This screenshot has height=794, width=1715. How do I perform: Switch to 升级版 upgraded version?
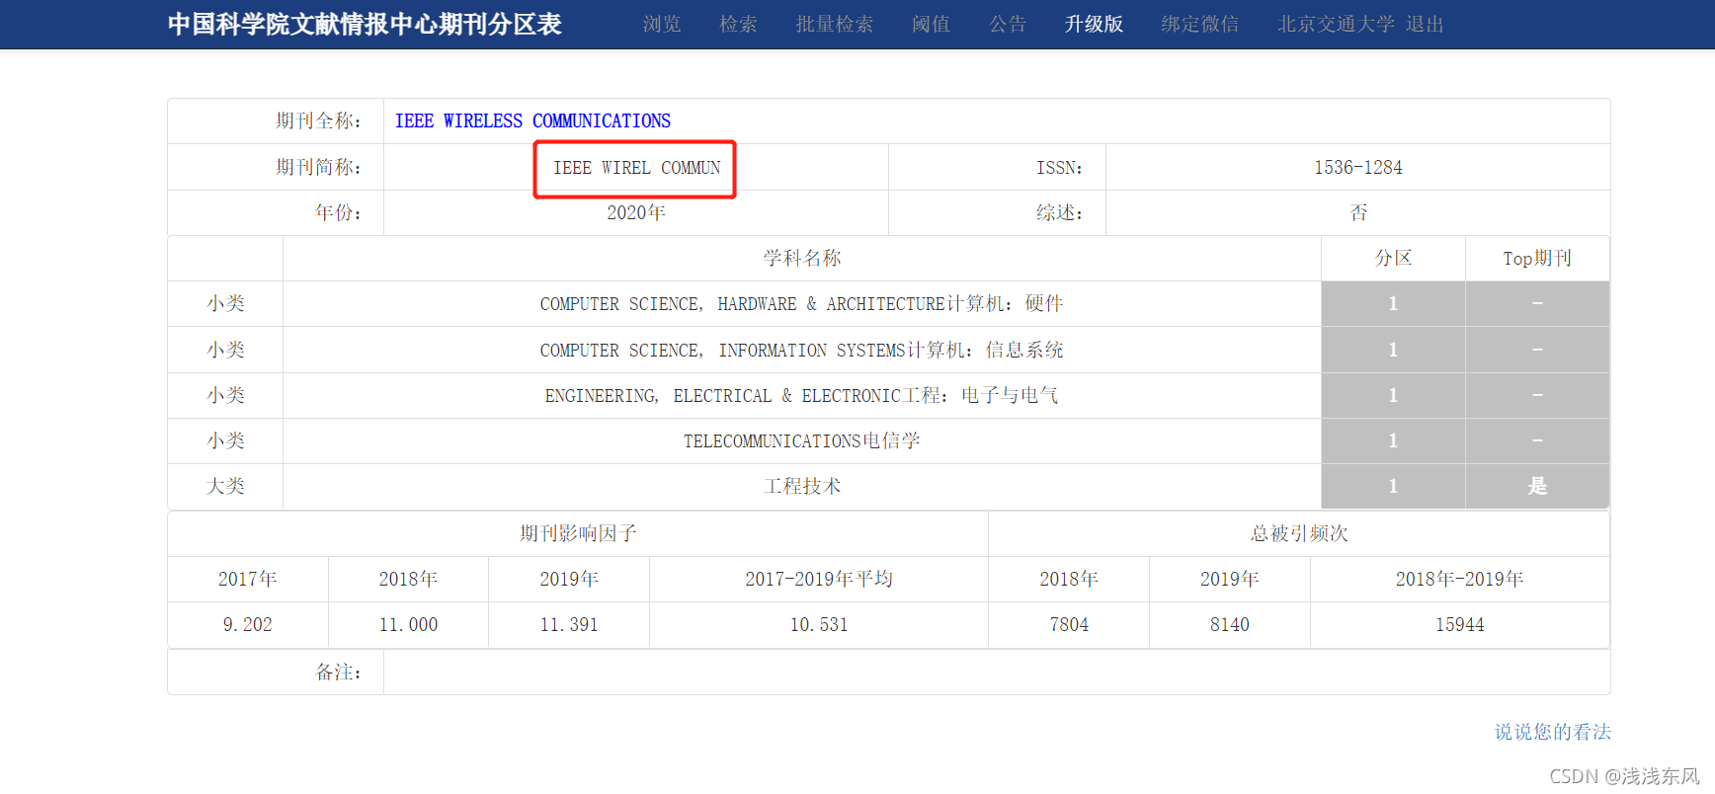(x=1094, y=24)
